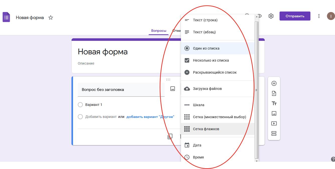Add a video using the sidebar icon
The width and height of the screenshot is (335, 169).
pos(274,123)
